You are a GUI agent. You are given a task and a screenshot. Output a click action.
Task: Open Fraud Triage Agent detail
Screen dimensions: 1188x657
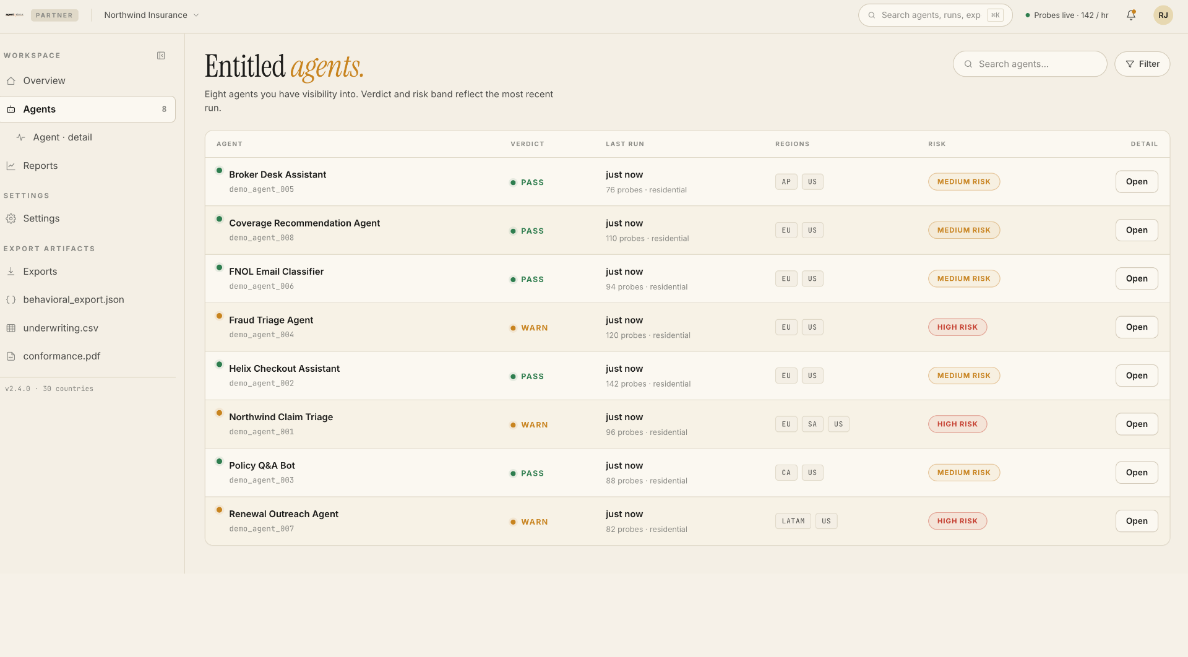tap(1137, 327)
